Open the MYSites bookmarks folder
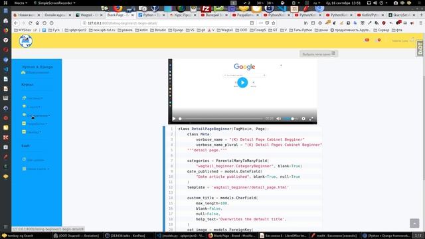425x239 pixels. [x=22, y=30]
